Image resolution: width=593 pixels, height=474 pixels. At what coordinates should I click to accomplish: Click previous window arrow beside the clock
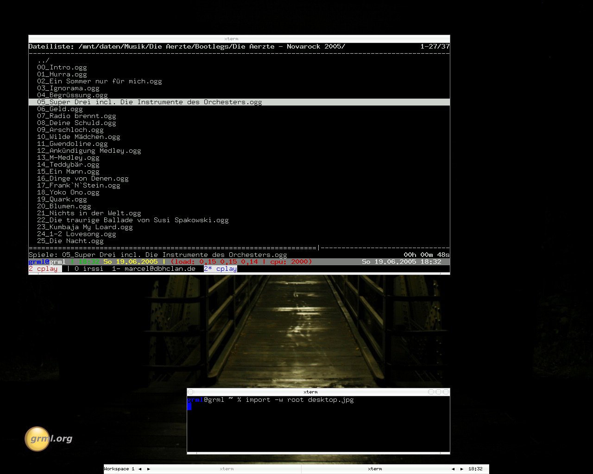pyautogui.click(x=453, y=469)
